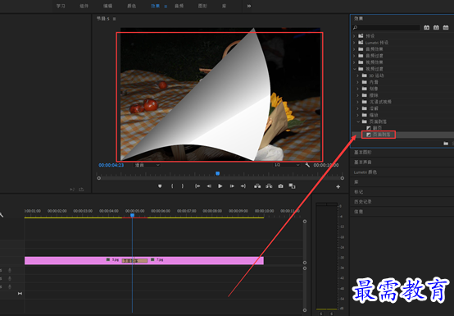Viewport: 454px width, 316px height.
Task: Click the 32-bit color effects filter icon
Action: [436, 28]
